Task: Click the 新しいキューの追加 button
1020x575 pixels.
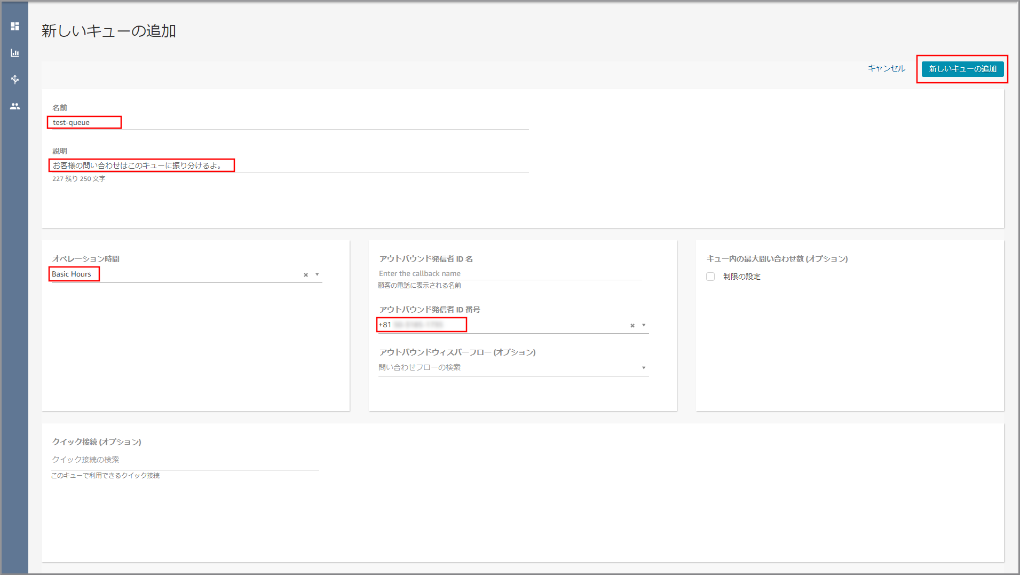Action: [x=962, y=69]
